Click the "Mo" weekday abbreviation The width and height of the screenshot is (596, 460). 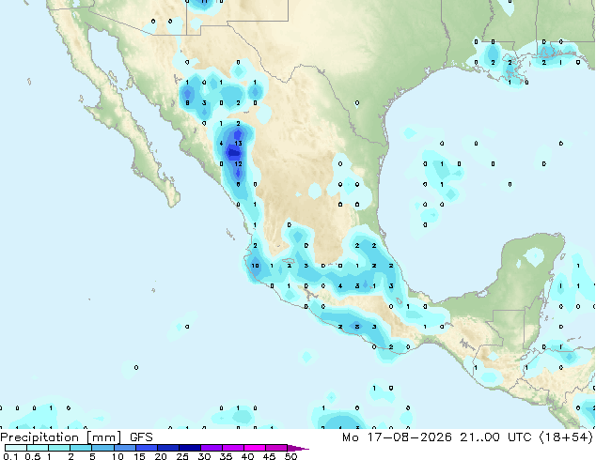pos(351,437)
